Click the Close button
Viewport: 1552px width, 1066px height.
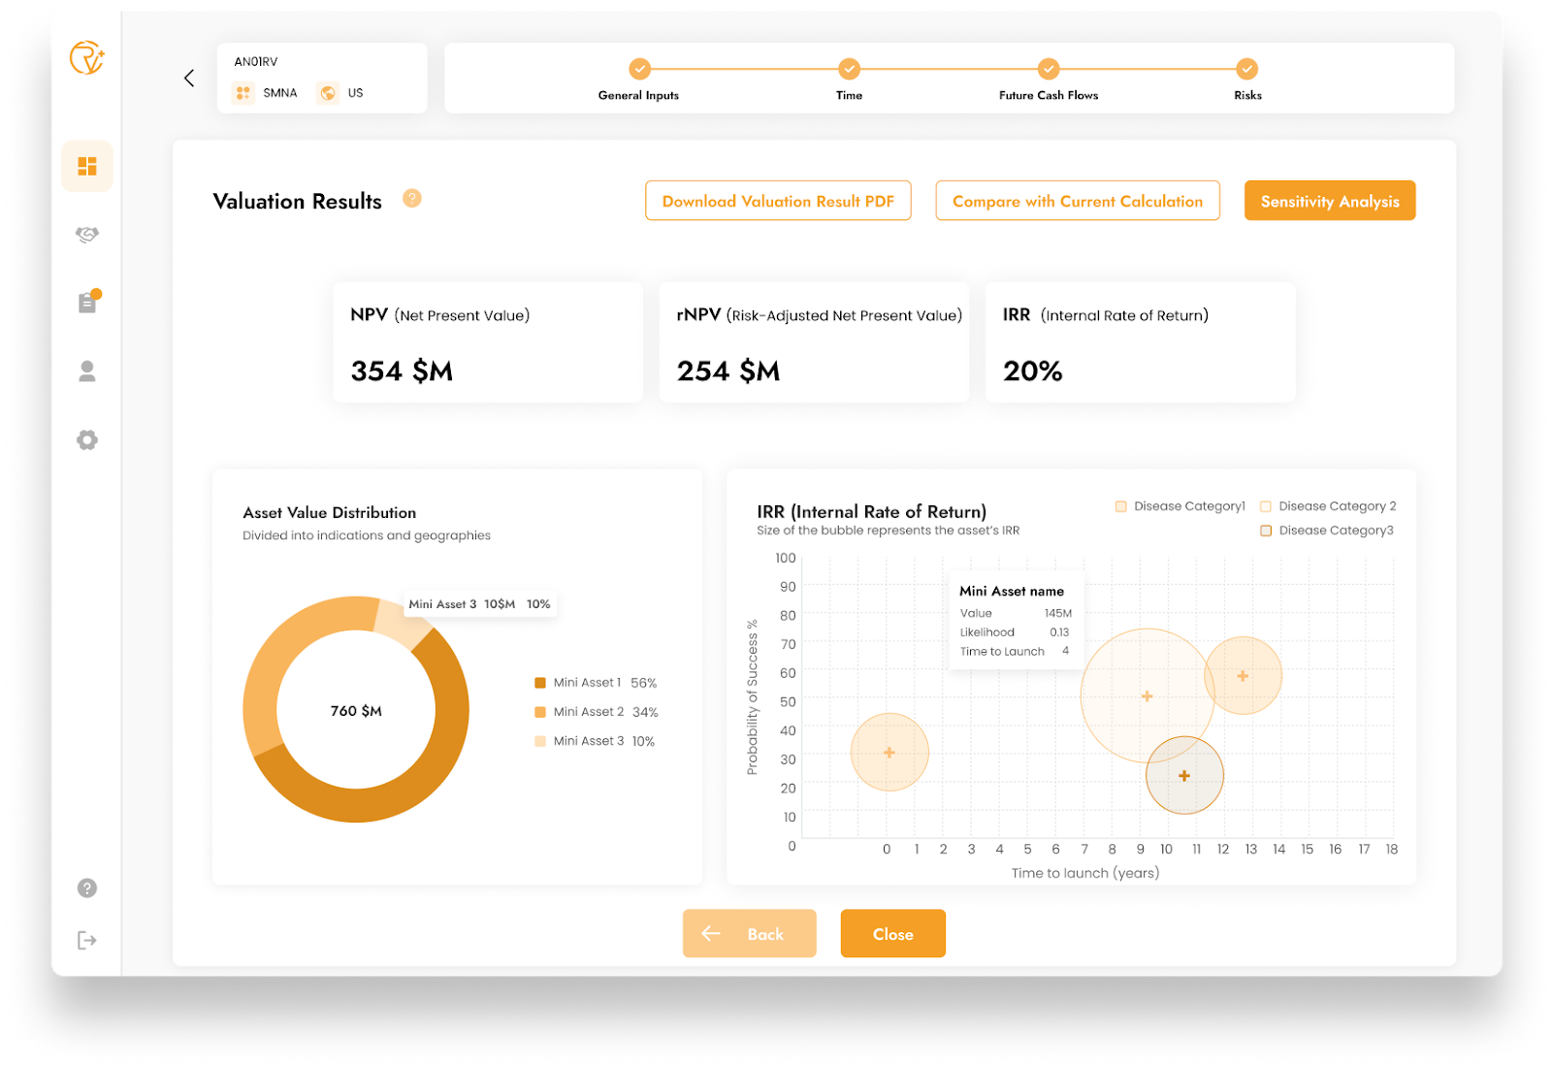(892, 933)
